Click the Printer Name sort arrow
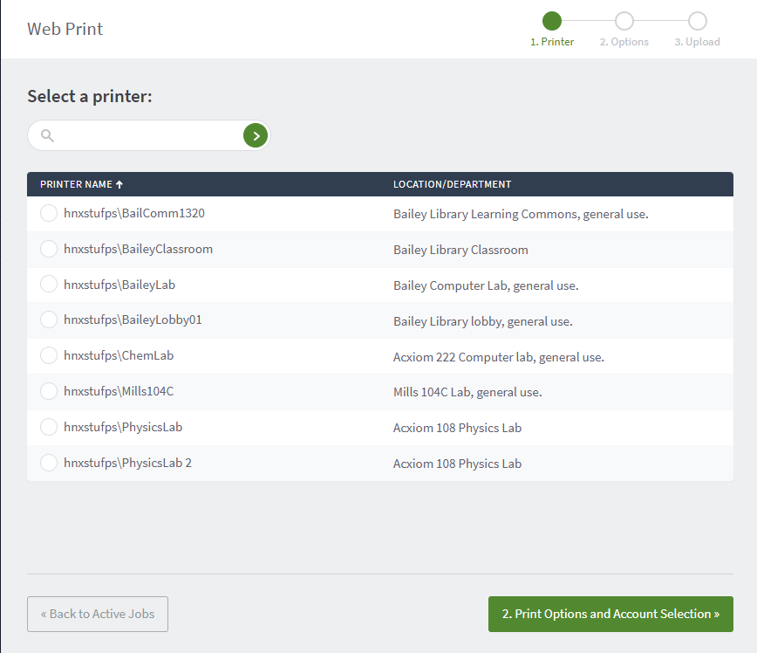Viewport: 757px width, 653px height. point(119,184)
